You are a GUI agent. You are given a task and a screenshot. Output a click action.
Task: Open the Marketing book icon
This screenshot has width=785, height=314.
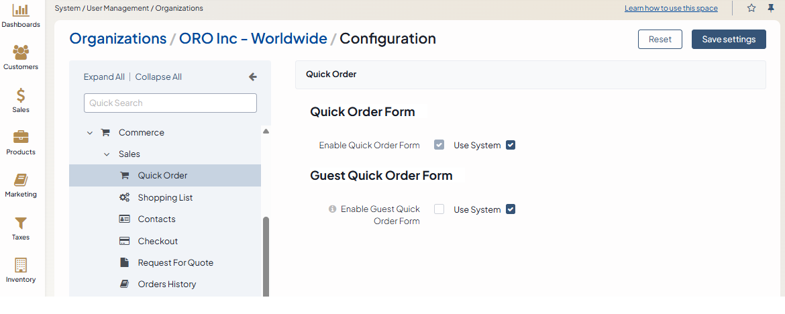[x=21, y=180]
